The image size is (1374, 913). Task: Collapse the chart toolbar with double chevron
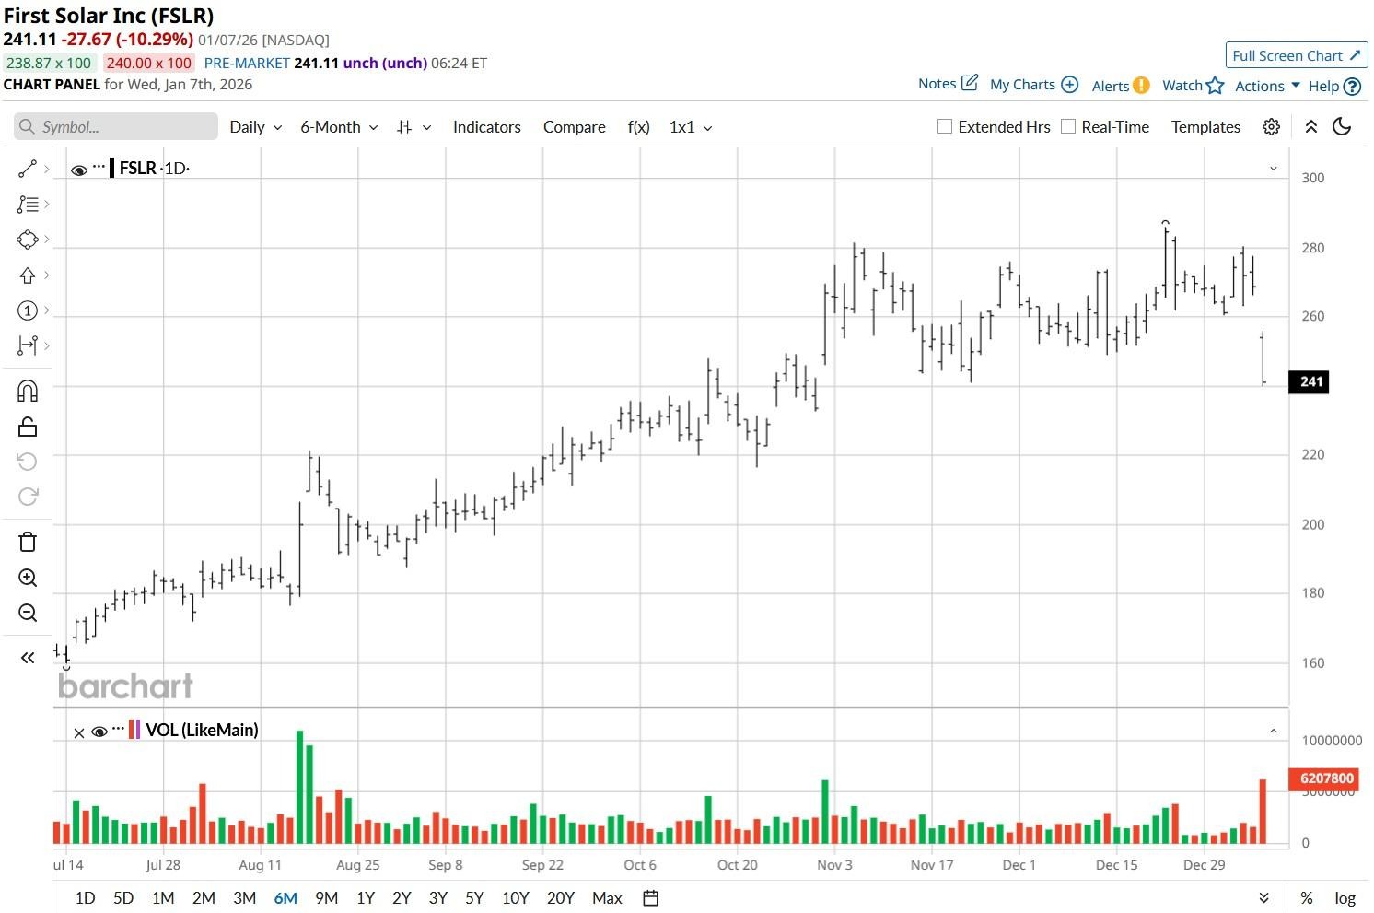(x=1311, y=127)
